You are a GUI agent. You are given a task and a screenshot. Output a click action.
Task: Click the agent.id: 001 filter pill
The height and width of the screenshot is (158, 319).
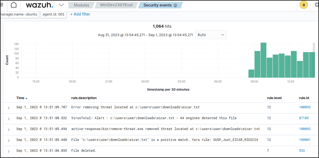coord(53,14)
